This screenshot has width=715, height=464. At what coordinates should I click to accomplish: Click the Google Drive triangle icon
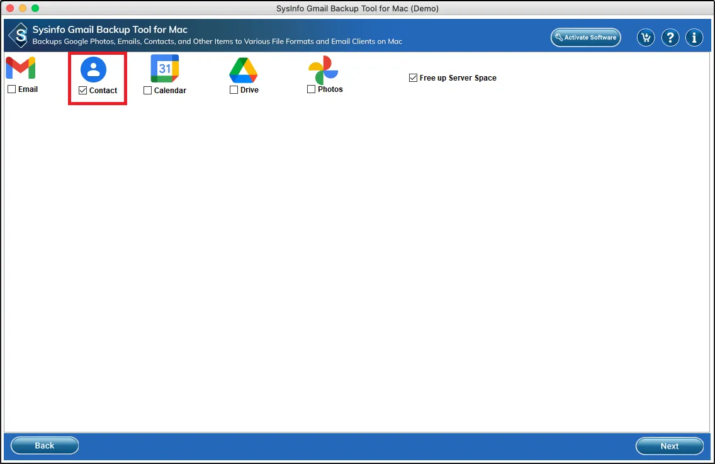click(x=244, y=70)
